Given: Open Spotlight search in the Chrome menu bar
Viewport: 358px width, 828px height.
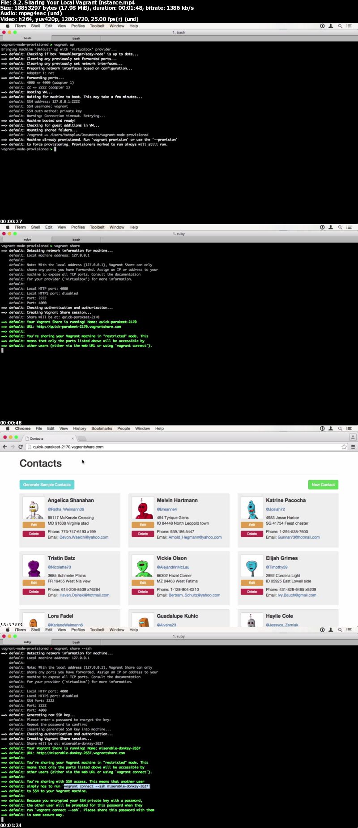Looking at the screenshot, I should coord(340,429).
